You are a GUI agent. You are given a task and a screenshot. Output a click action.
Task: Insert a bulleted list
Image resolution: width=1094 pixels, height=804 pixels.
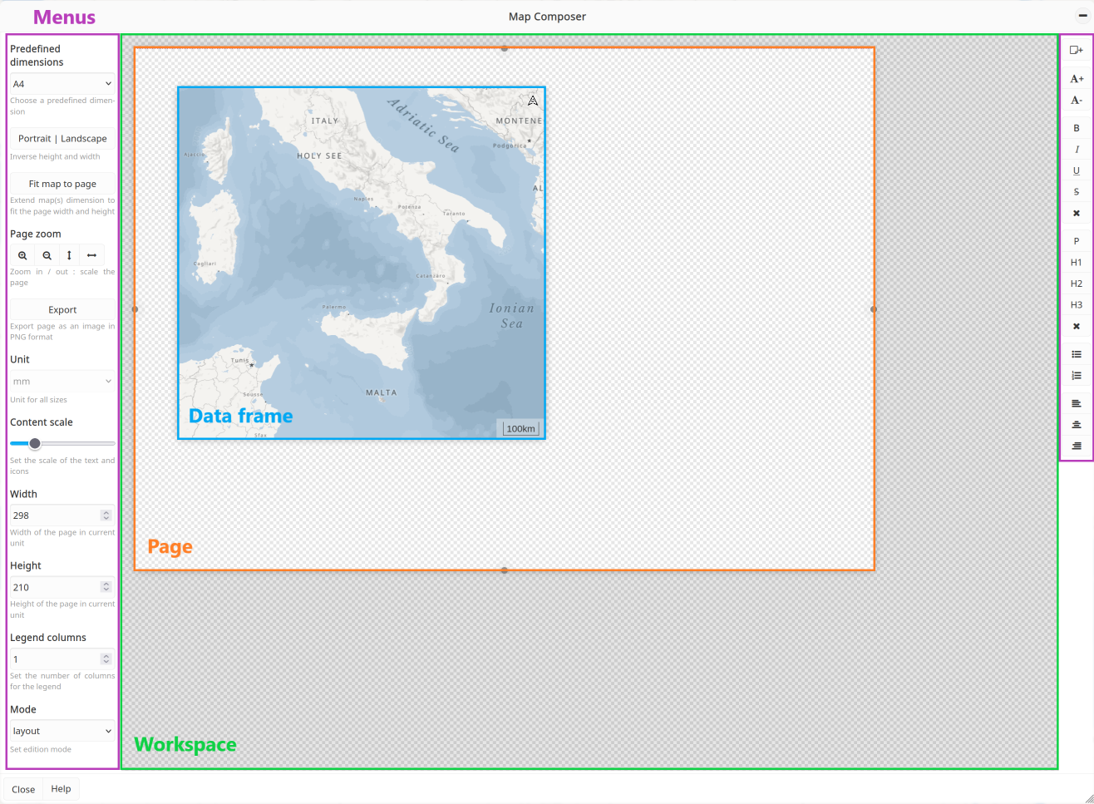click(x=1076, y=353)
